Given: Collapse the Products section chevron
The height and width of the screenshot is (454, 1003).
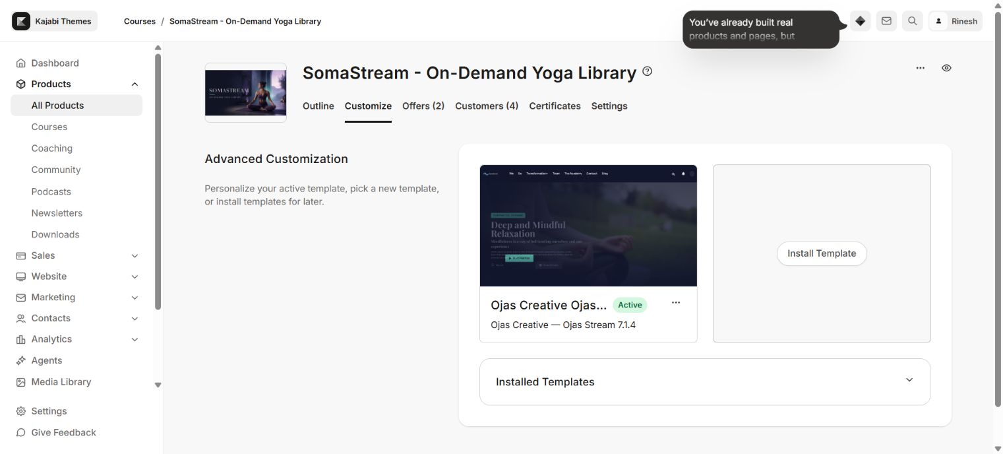Looking at the screenshot, I should tap(135, 84).
